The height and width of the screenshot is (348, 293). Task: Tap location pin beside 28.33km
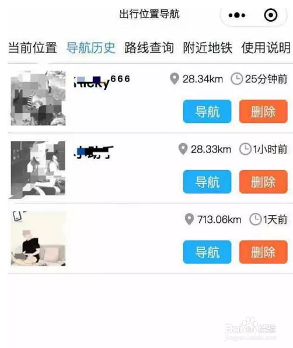(183, 149)
